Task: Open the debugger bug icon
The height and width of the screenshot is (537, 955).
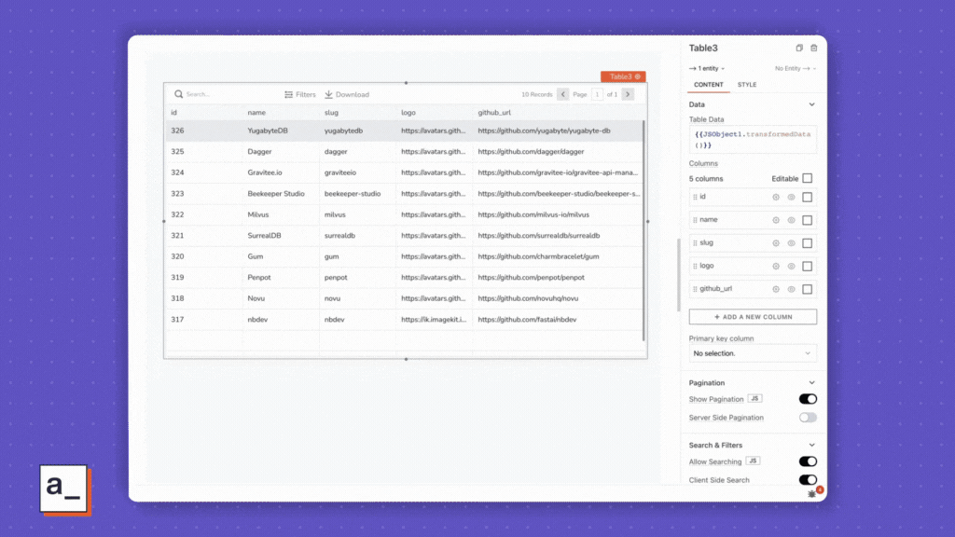Action: coord(812,494)
